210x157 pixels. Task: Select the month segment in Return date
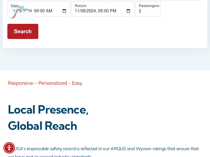(77, 11)
